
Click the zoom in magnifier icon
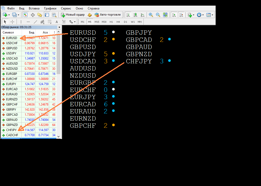[151, 15]
